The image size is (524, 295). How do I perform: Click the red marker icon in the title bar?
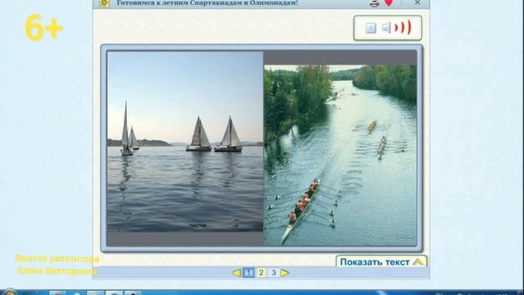(x=389, y=3)
